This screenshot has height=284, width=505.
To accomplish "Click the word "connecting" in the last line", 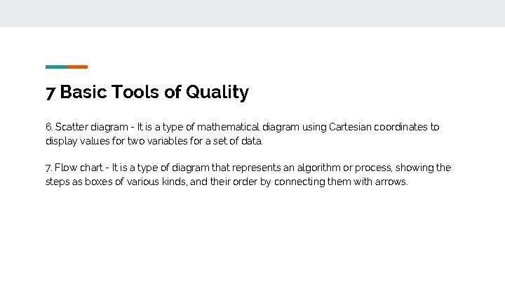I will point(299,182).
